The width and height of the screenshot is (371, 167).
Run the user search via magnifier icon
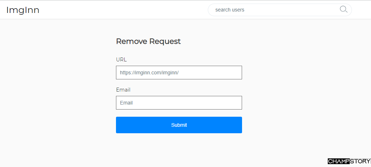(x=344, y=10)
